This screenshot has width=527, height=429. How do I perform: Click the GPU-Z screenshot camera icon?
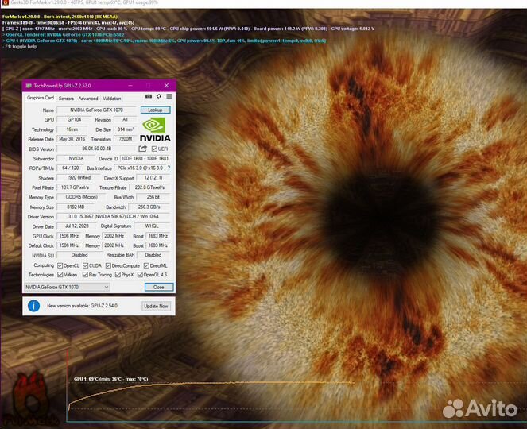[149, 97]
